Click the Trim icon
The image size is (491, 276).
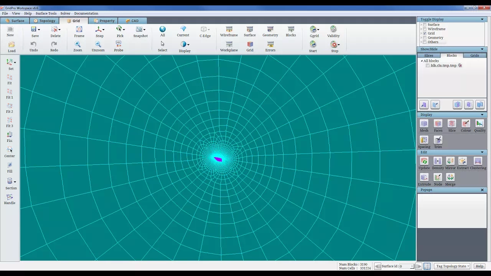tap(438, 140)
